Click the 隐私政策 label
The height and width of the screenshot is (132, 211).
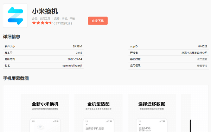135,59
